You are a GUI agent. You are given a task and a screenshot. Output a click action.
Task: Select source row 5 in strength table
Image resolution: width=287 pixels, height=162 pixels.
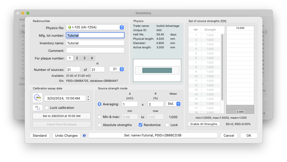pos(204,53)
